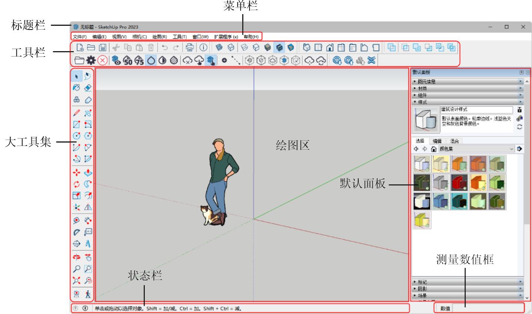Screen dimensions: 532x314
Task: Select the red style thumbnail
Action: [x=460, y=182]
